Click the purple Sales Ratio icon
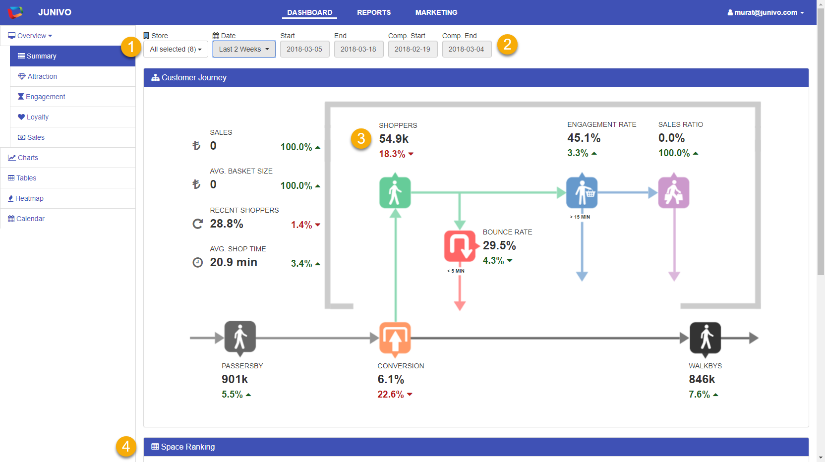This screenshot has width=825, height=462. (x=673, y=192)
